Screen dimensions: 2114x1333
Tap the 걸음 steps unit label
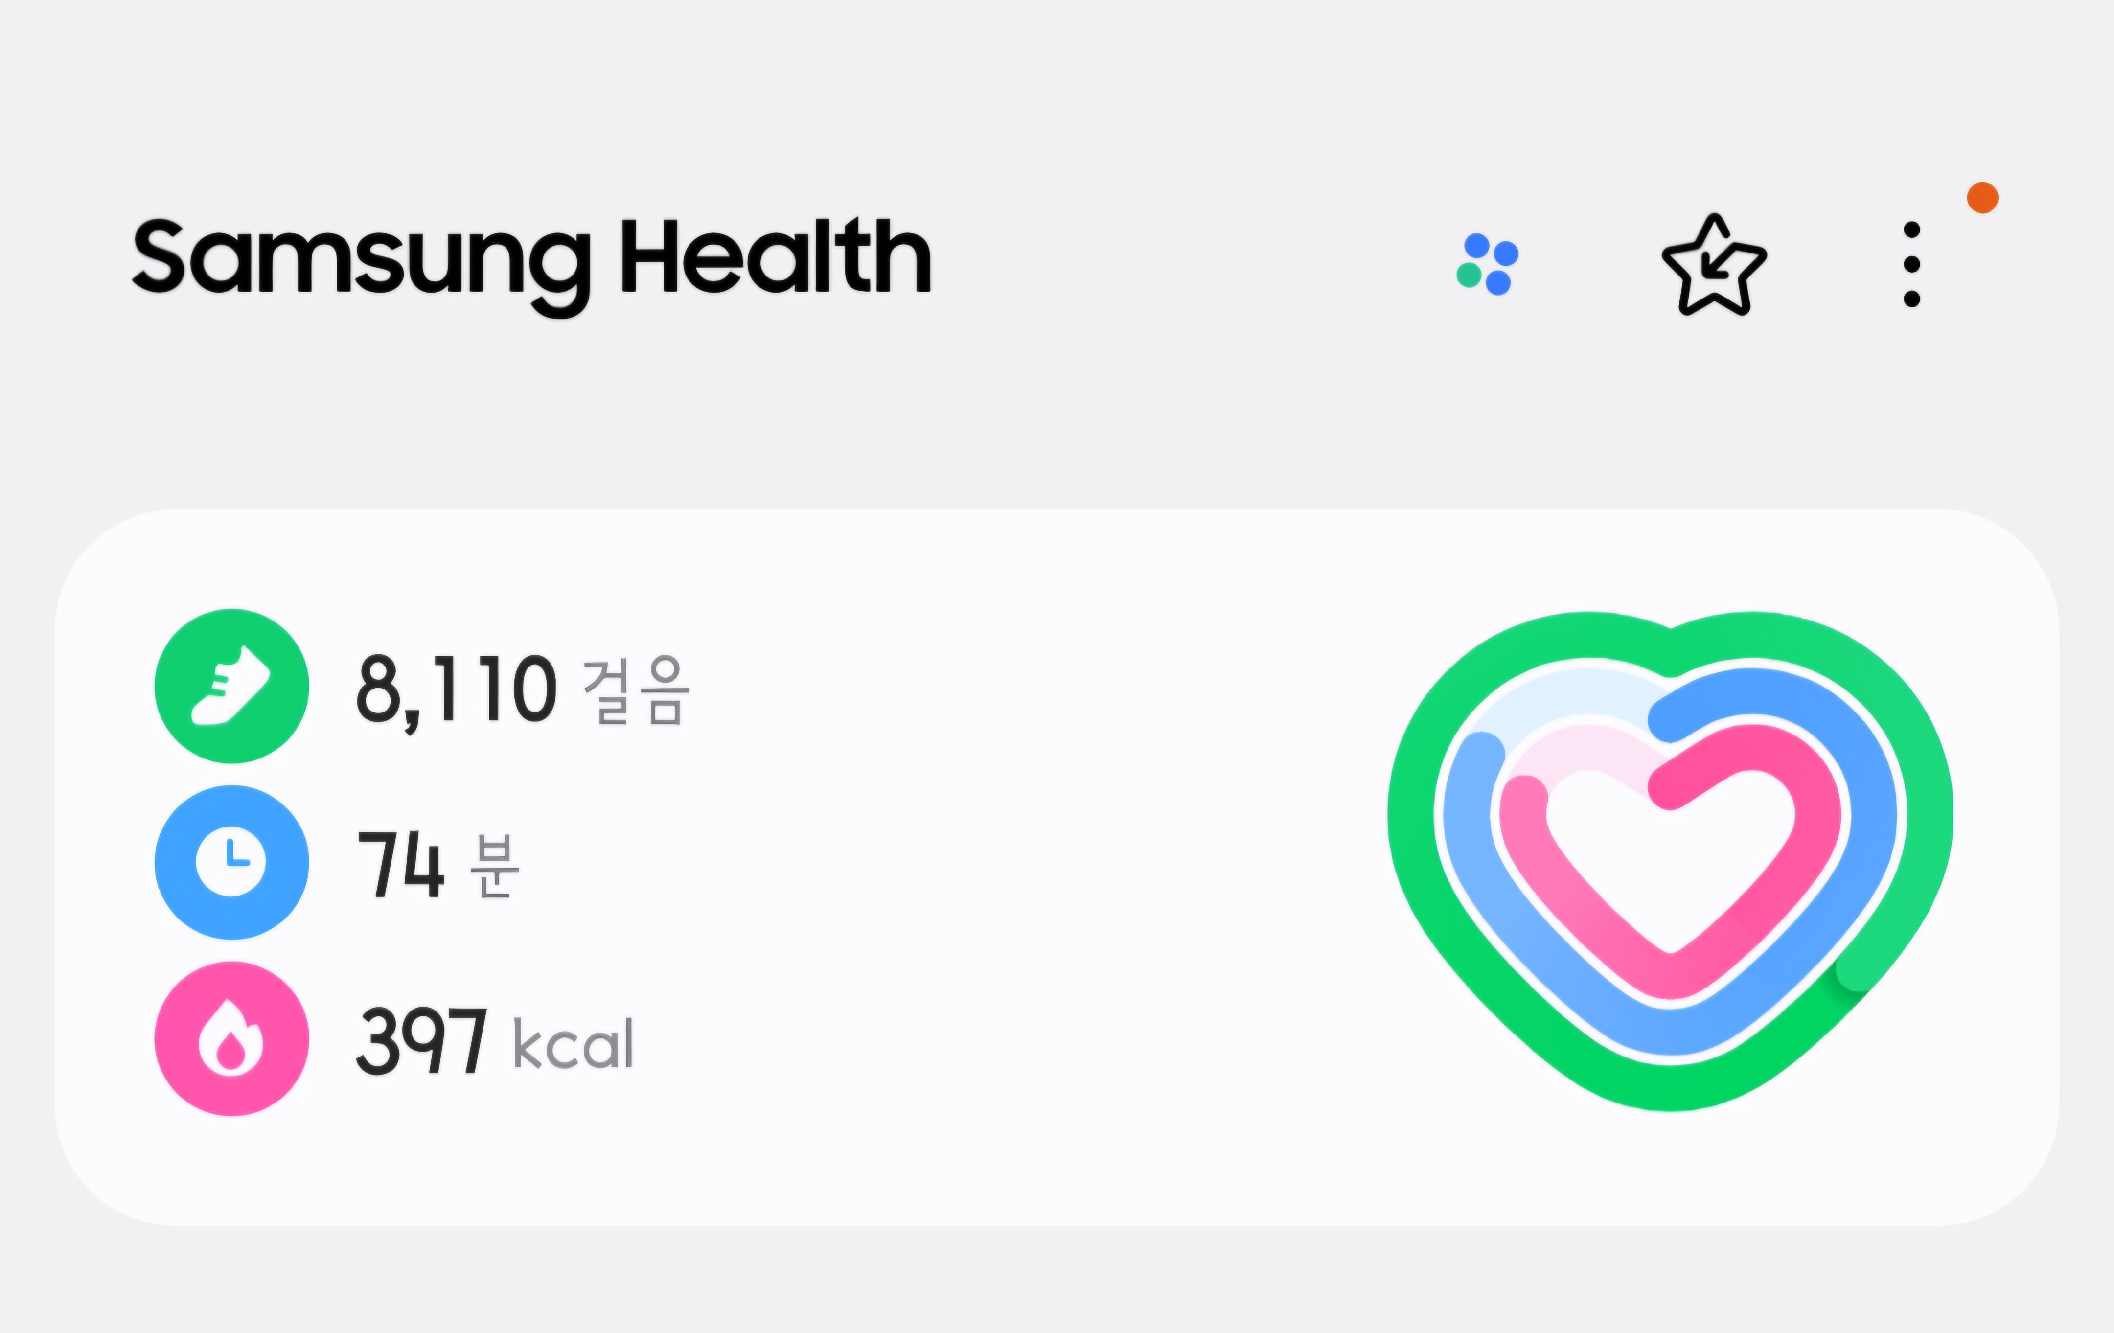coord(636,690)
